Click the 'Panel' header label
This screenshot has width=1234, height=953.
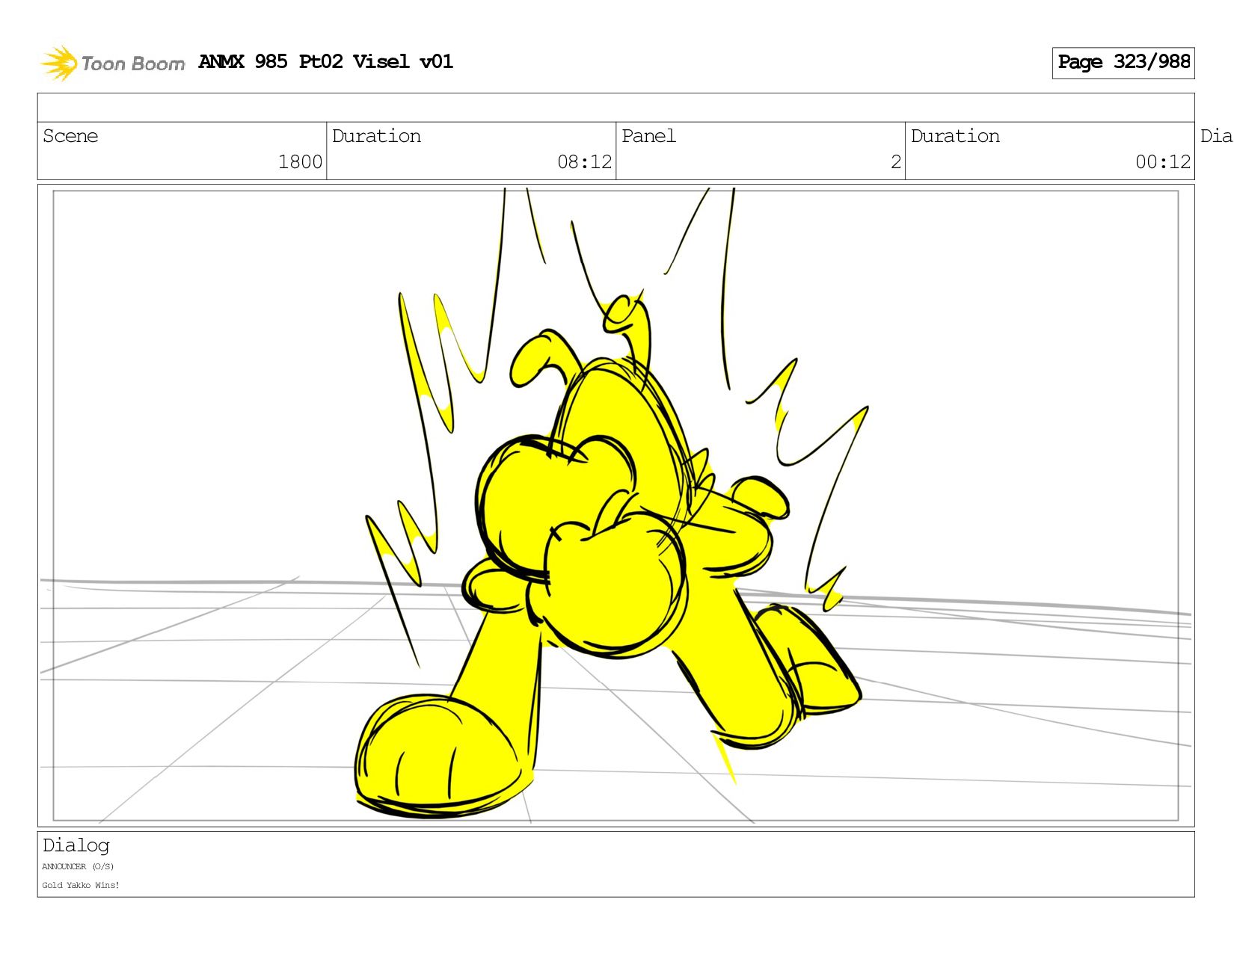(648, 136)
